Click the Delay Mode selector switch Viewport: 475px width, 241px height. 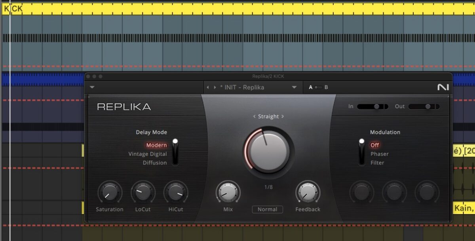point(175,152)
